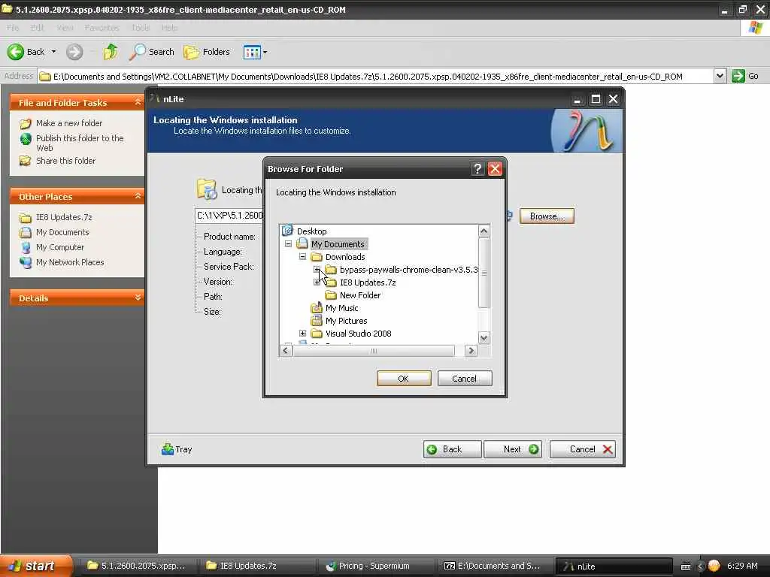Click tree horizontal scroll right arrow

click(x=471, y=350)
